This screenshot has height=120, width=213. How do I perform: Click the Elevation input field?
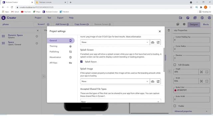point(192,58)
